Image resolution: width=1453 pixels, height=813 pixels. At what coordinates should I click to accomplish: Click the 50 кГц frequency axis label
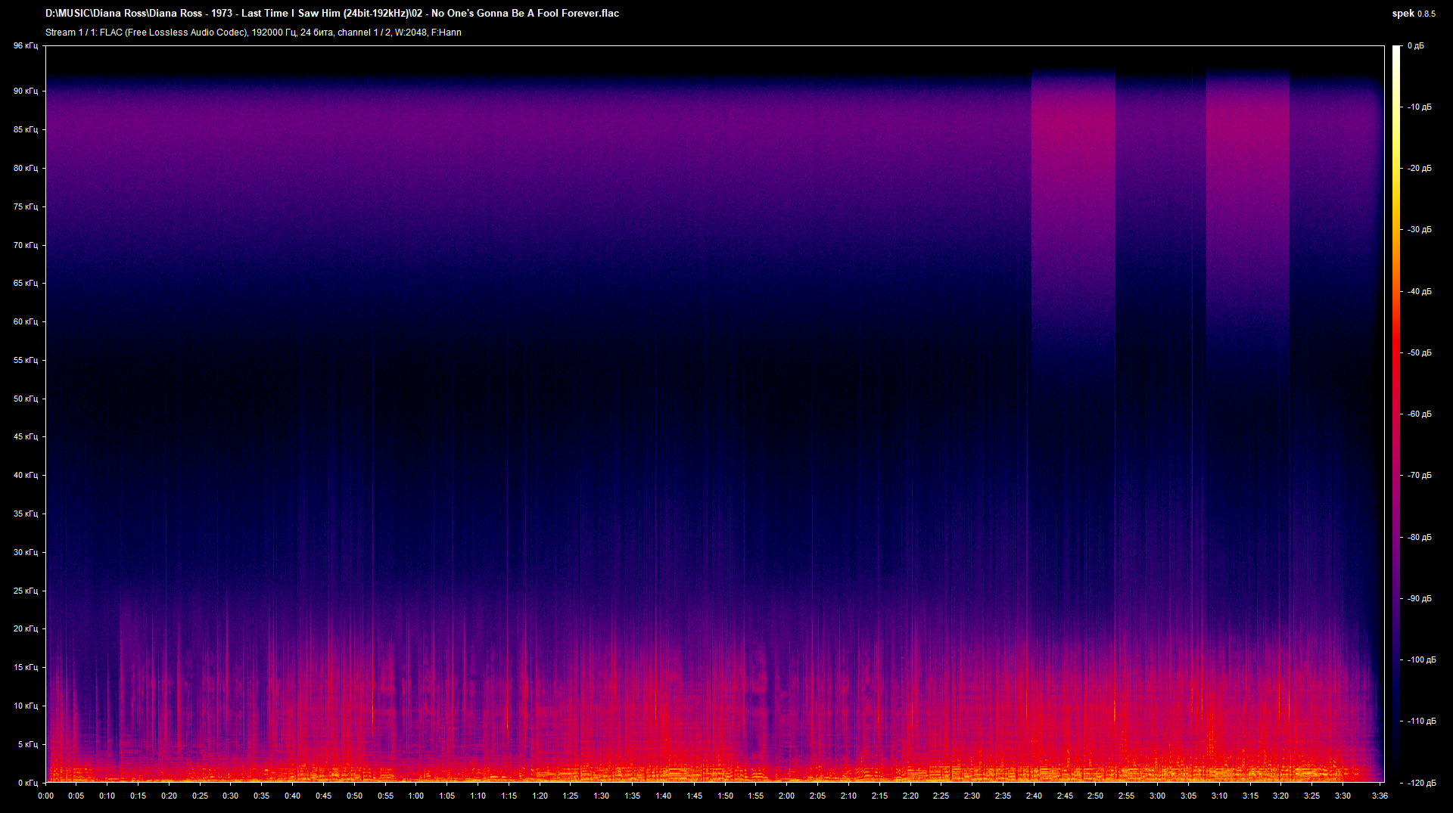[25, 399]
